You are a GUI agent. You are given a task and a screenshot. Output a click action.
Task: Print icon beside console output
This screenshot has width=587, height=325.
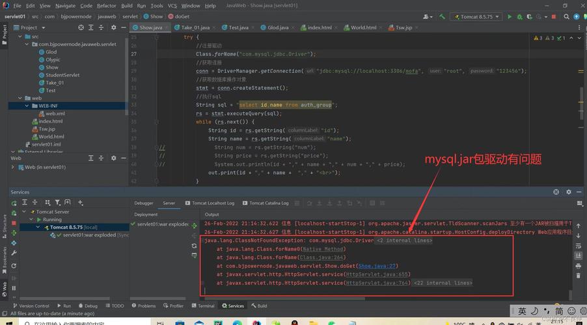click(579, 266)
